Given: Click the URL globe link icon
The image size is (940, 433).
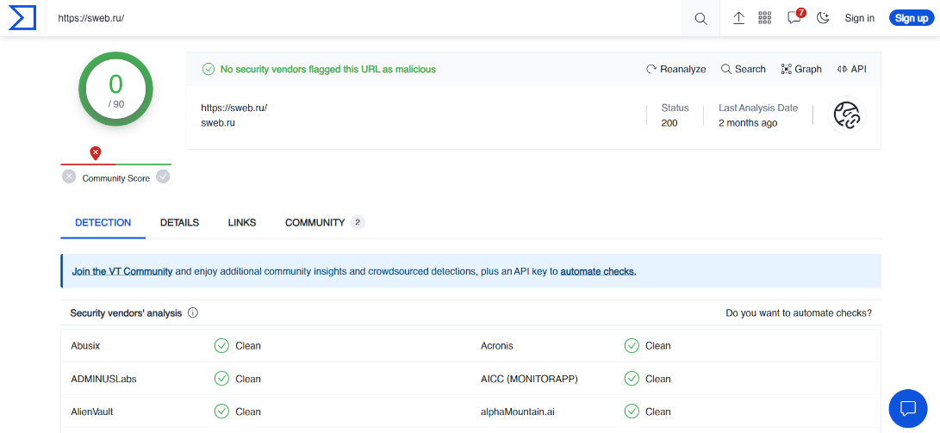Looking at the screenshot, I should coord(846,115).
